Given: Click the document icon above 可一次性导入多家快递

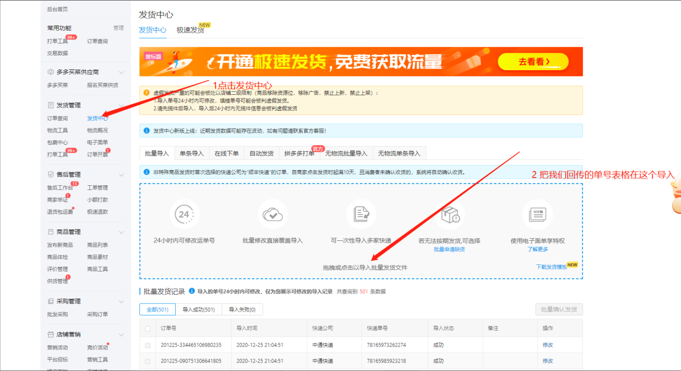Looking at the screenshot, I should coord(361,215).
